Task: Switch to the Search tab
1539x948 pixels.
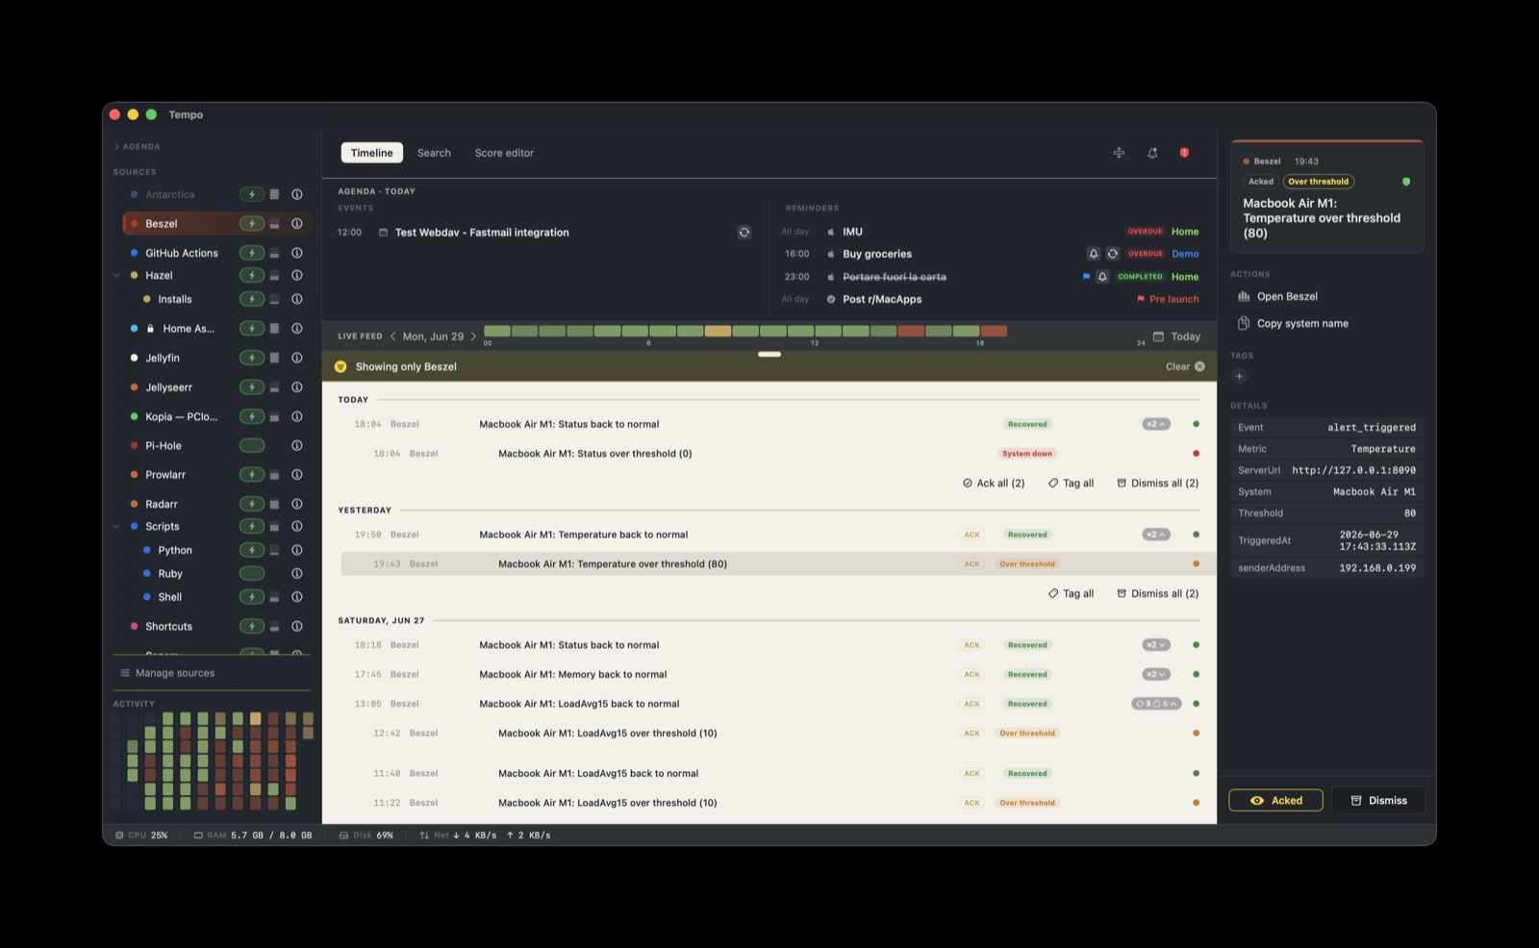Action: click(x=434, y=153)
